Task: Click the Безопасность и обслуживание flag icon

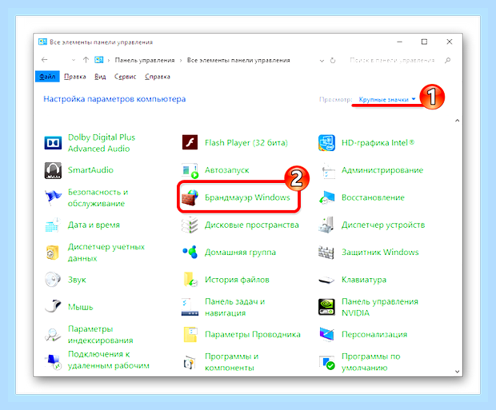Action: (x=53, y=198)
